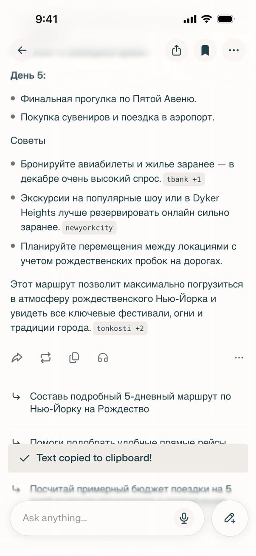Image resolution: width=256 pixels, height=556 pixels.
Task: Open the top three-dots menu
Action: [233, 50]
